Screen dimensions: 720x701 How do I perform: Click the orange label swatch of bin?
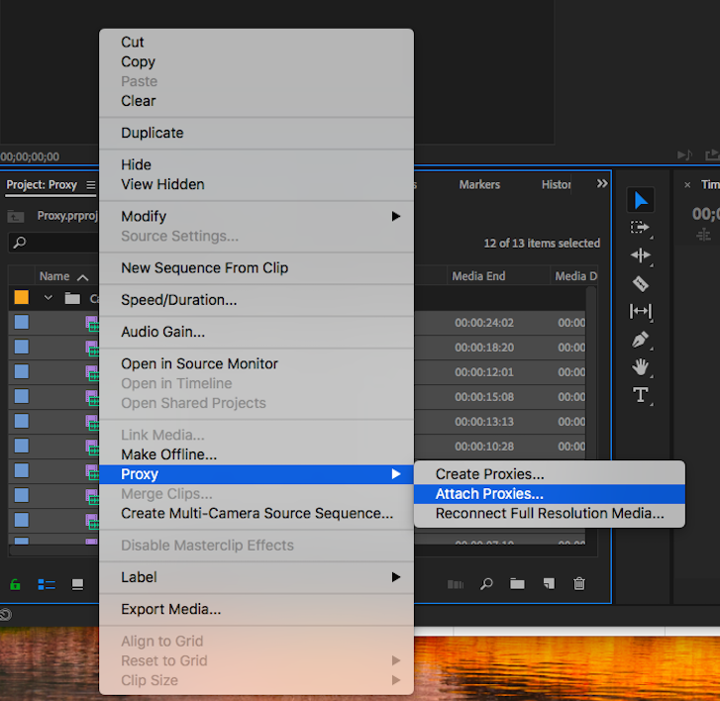21,297
